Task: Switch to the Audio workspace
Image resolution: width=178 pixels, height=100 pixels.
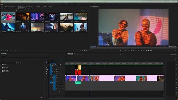Action: (92, 4)
